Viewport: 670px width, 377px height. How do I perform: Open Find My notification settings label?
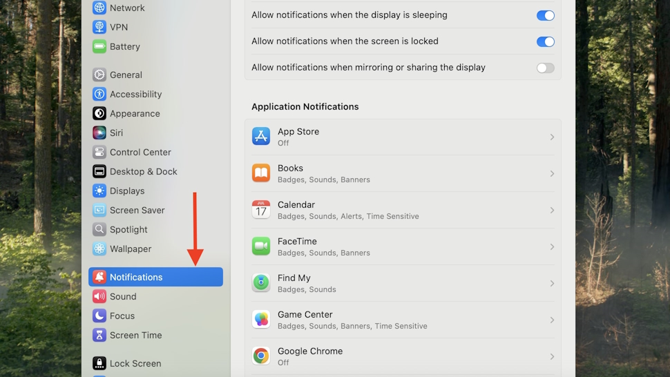(x=294, y=278)
